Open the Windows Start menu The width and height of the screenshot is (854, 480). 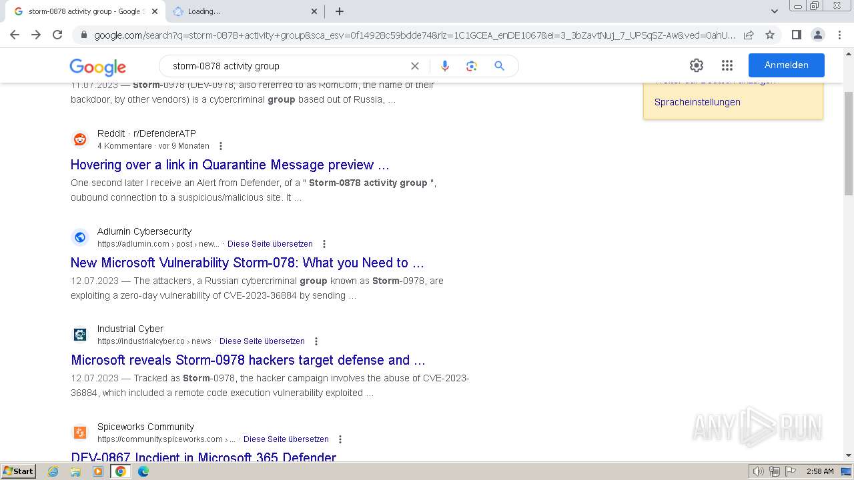click(19, 471)
